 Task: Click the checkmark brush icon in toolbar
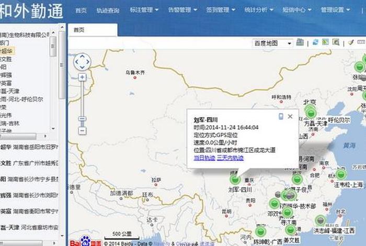(x=351, y=42)
